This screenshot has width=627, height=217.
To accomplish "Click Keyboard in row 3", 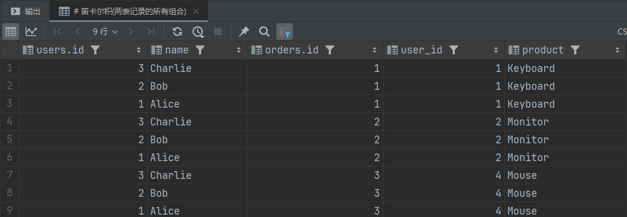I will 531,104.
